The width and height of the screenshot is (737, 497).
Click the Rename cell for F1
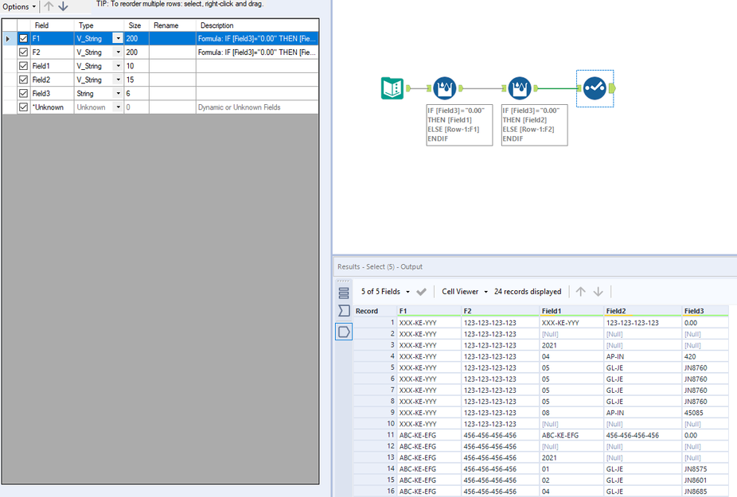pyautogui.click(x=173, y=38)
